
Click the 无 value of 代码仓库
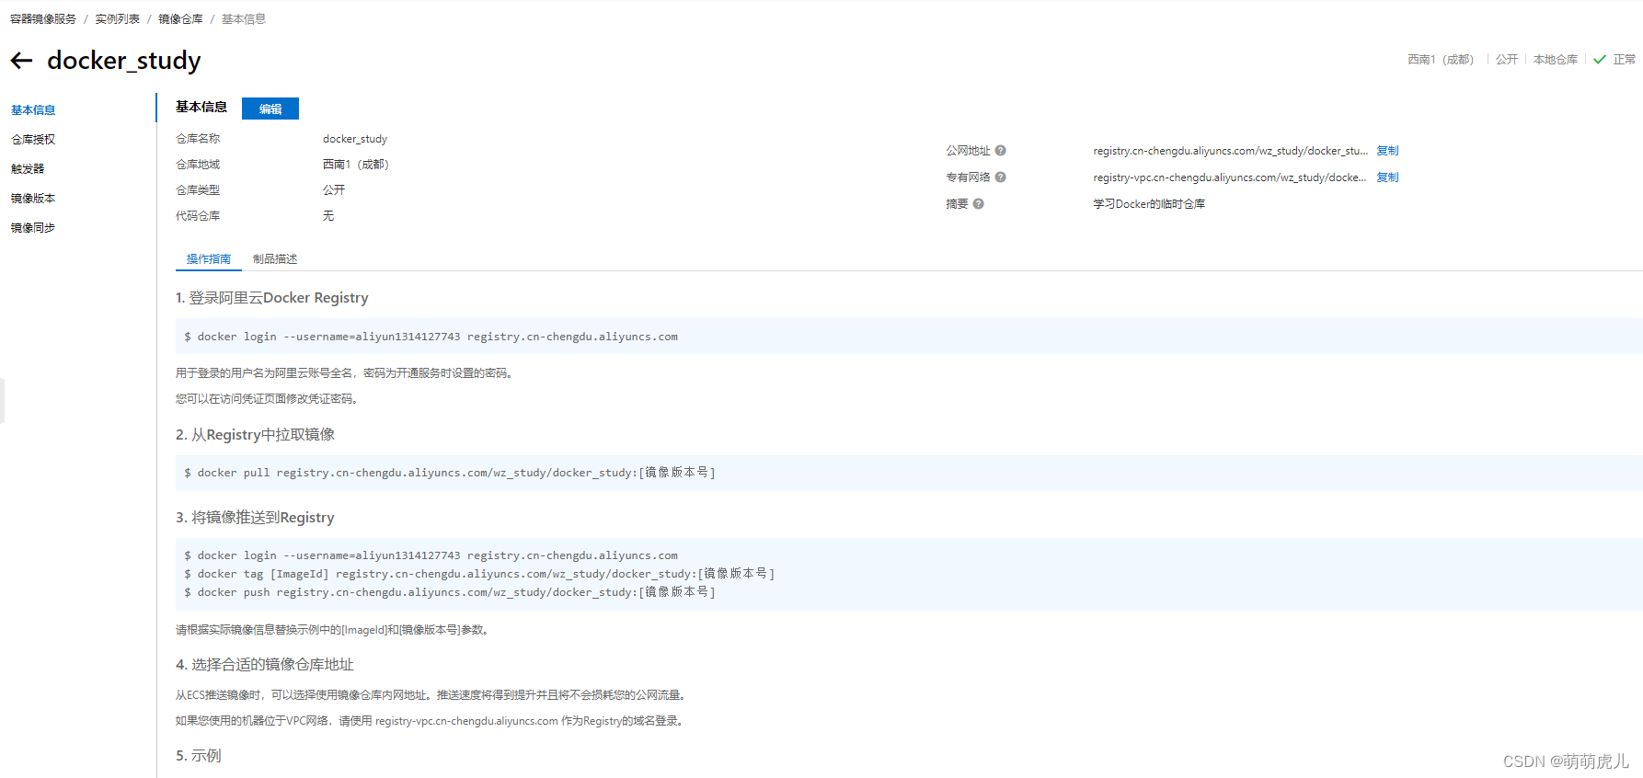[328, 216]
